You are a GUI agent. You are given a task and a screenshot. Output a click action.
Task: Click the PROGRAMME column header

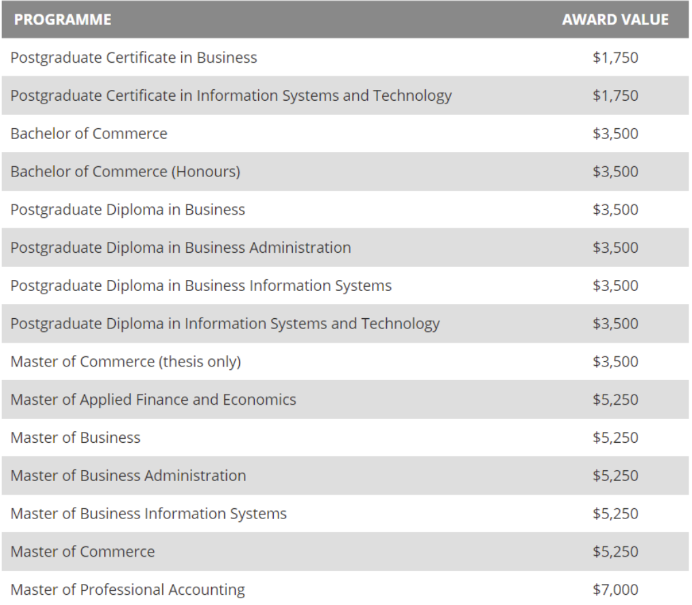click(x=63, y=20)
